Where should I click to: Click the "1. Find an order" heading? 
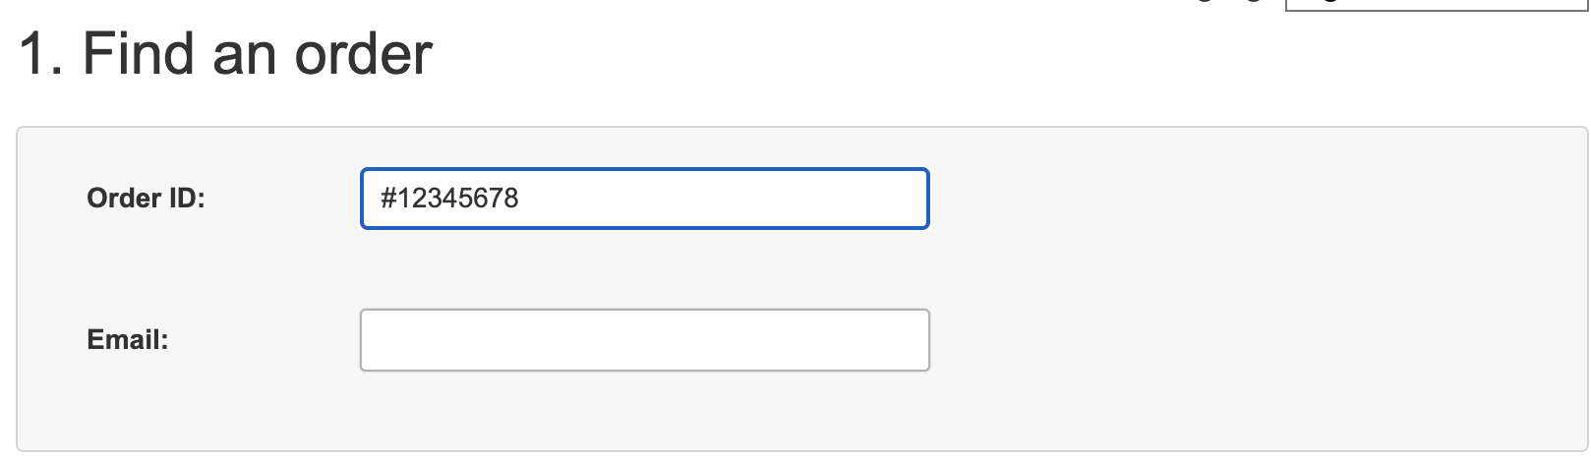(225, 54)
